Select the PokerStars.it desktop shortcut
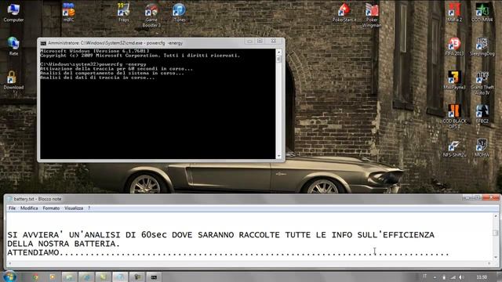This screenshot has height=282, width=502. (344, 13)
